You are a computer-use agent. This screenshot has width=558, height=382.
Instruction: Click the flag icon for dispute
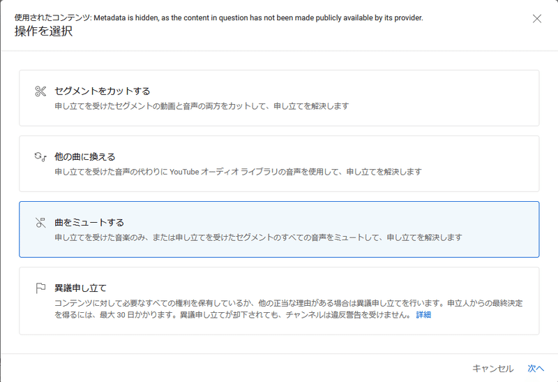40,288
